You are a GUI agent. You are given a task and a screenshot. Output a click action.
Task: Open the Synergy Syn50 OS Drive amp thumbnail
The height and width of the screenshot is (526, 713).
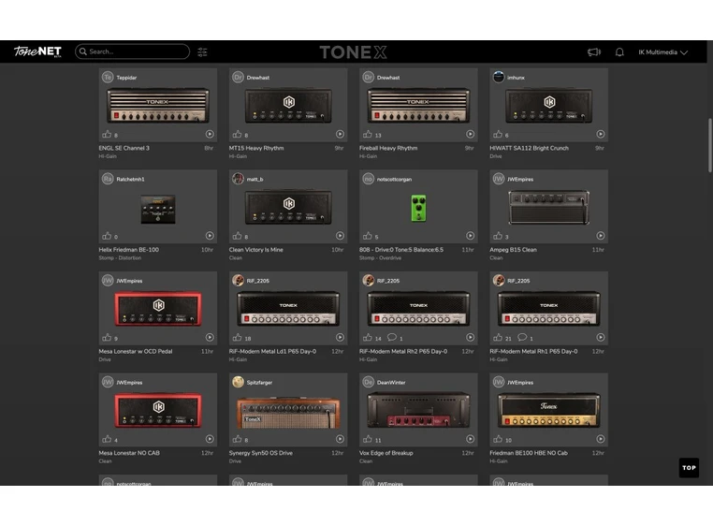[x=288, y=412]
